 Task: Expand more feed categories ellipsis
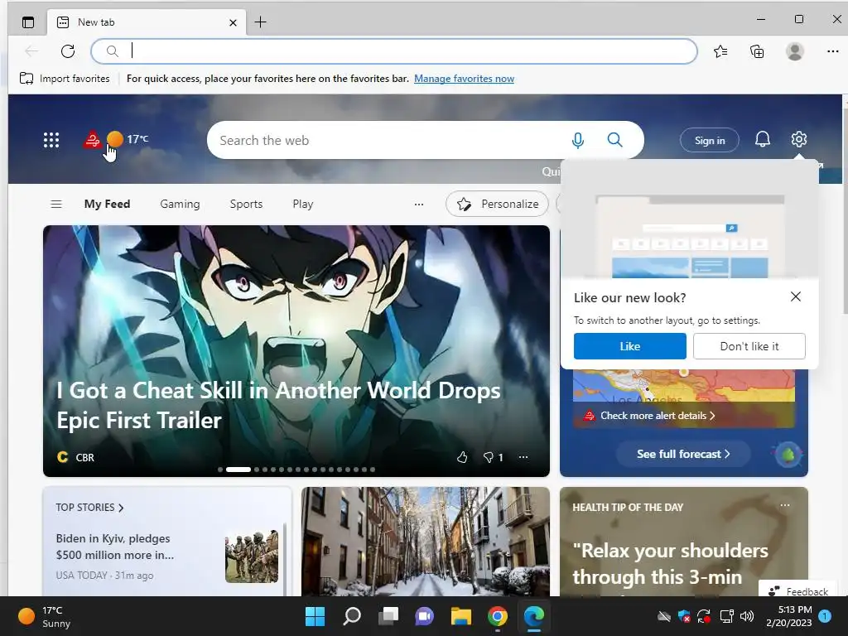[x=418, y=205]
